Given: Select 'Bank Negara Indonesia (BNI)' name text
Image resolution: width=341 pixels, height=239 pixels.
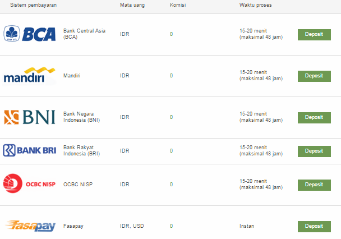Looking at the screenshot, I should [x=81, y=117].
